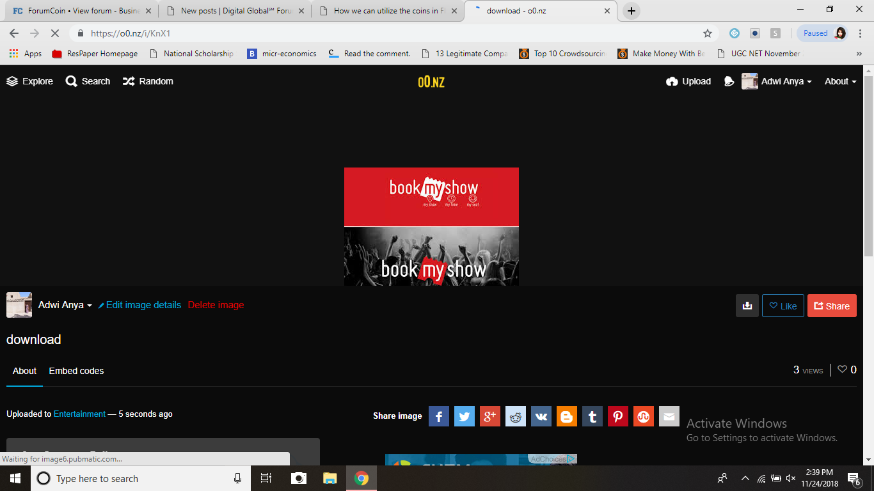Share image on Twitter
The width and height of the screenshot is (874, 491).
point(465,416)
